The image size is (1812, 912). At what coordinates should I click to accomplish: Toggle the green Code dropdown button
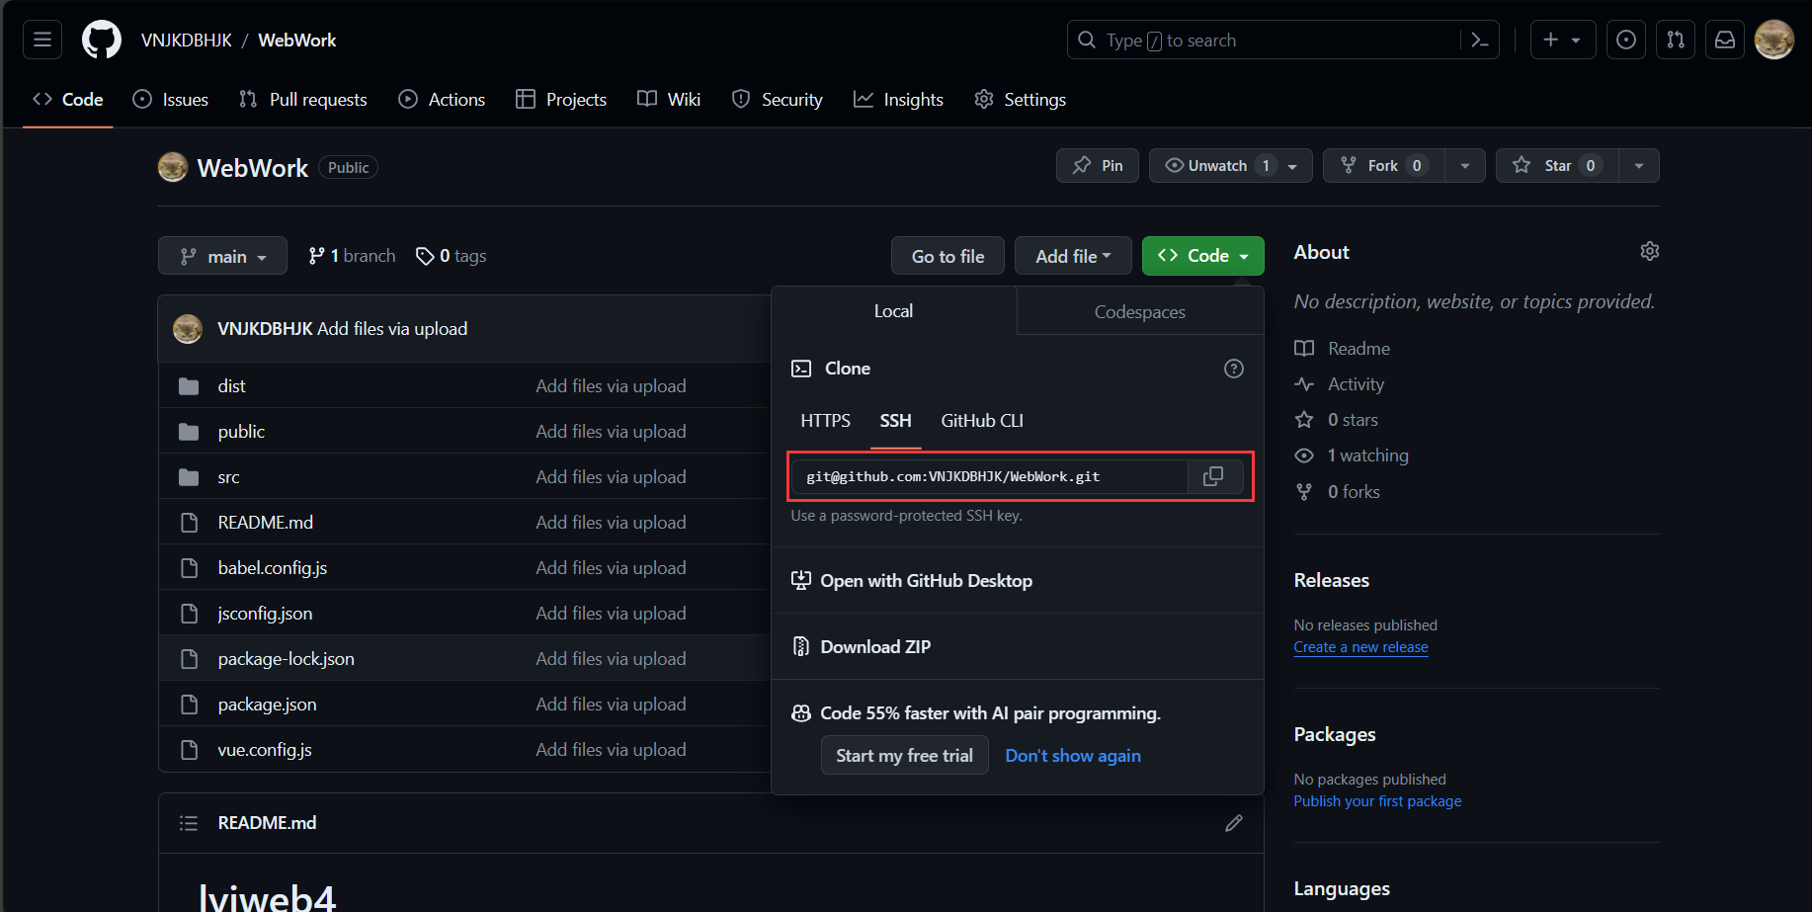pyautogui.click(x=1203, y=256)
